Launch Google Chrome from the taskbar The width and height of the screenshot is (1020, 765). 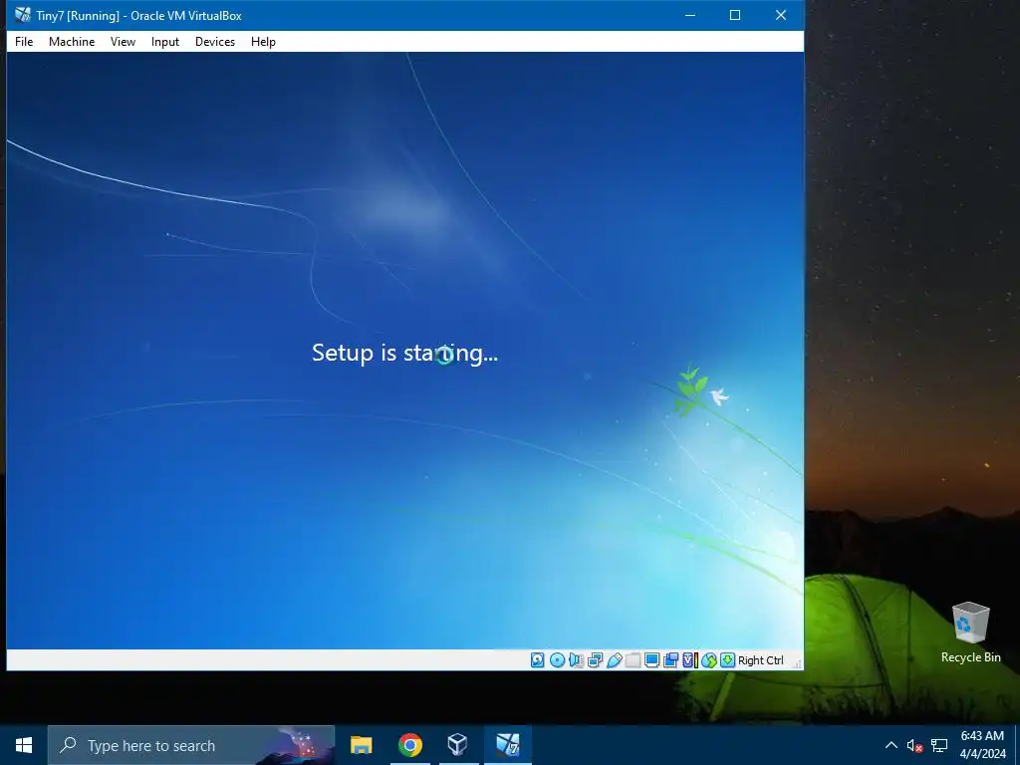point(409,745)
